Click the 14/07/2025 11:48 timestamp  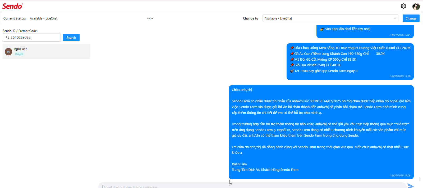click(x=400, y=76)
